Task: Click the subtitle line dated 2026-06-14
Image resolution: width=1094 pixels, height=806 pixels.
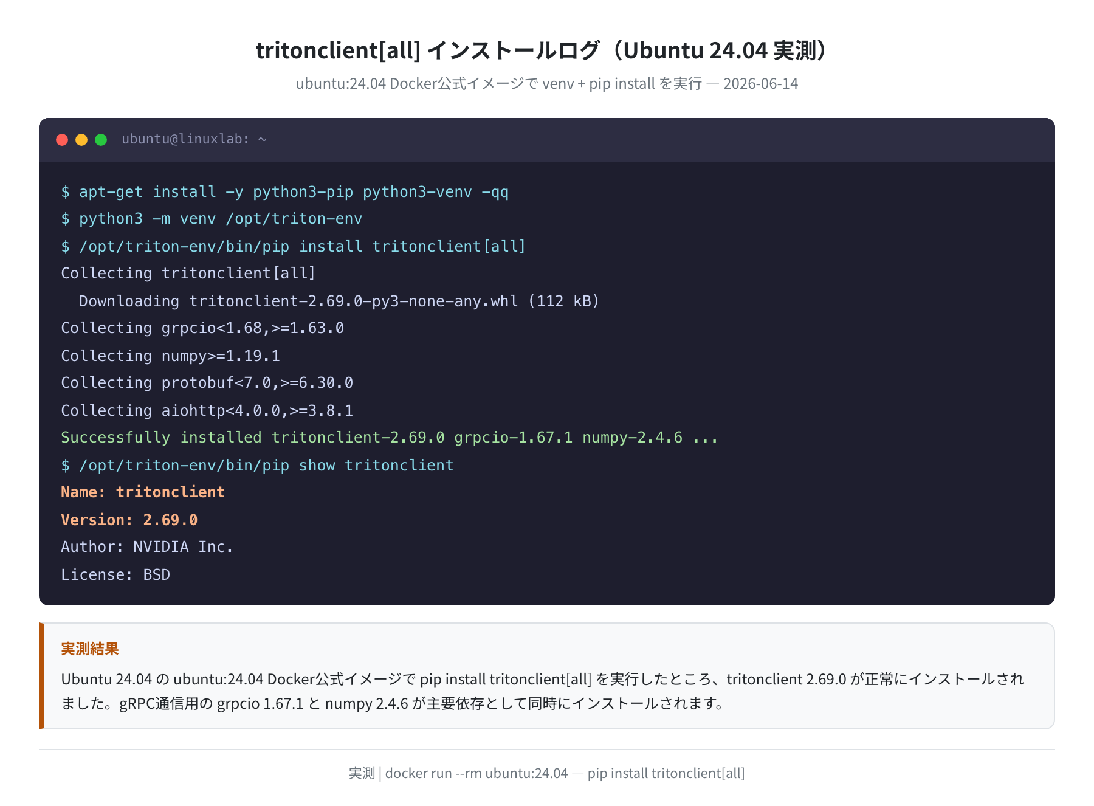Action: coord(547,83)
